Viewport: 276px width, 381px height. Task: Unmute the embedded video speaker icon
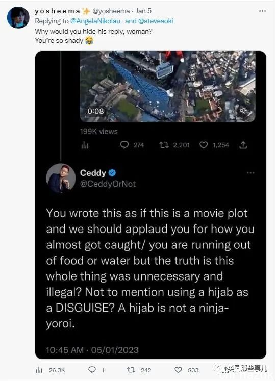pos(244,111)
